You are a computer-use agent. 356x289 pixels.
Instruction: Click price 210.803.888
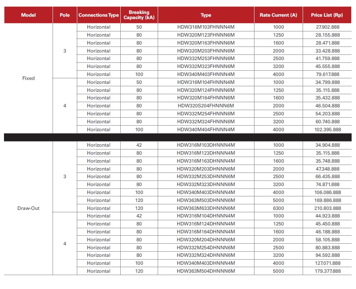[328, 208]
